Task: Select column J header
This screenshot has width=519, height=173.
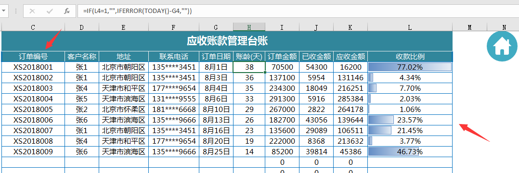Action: pos(316,27)
